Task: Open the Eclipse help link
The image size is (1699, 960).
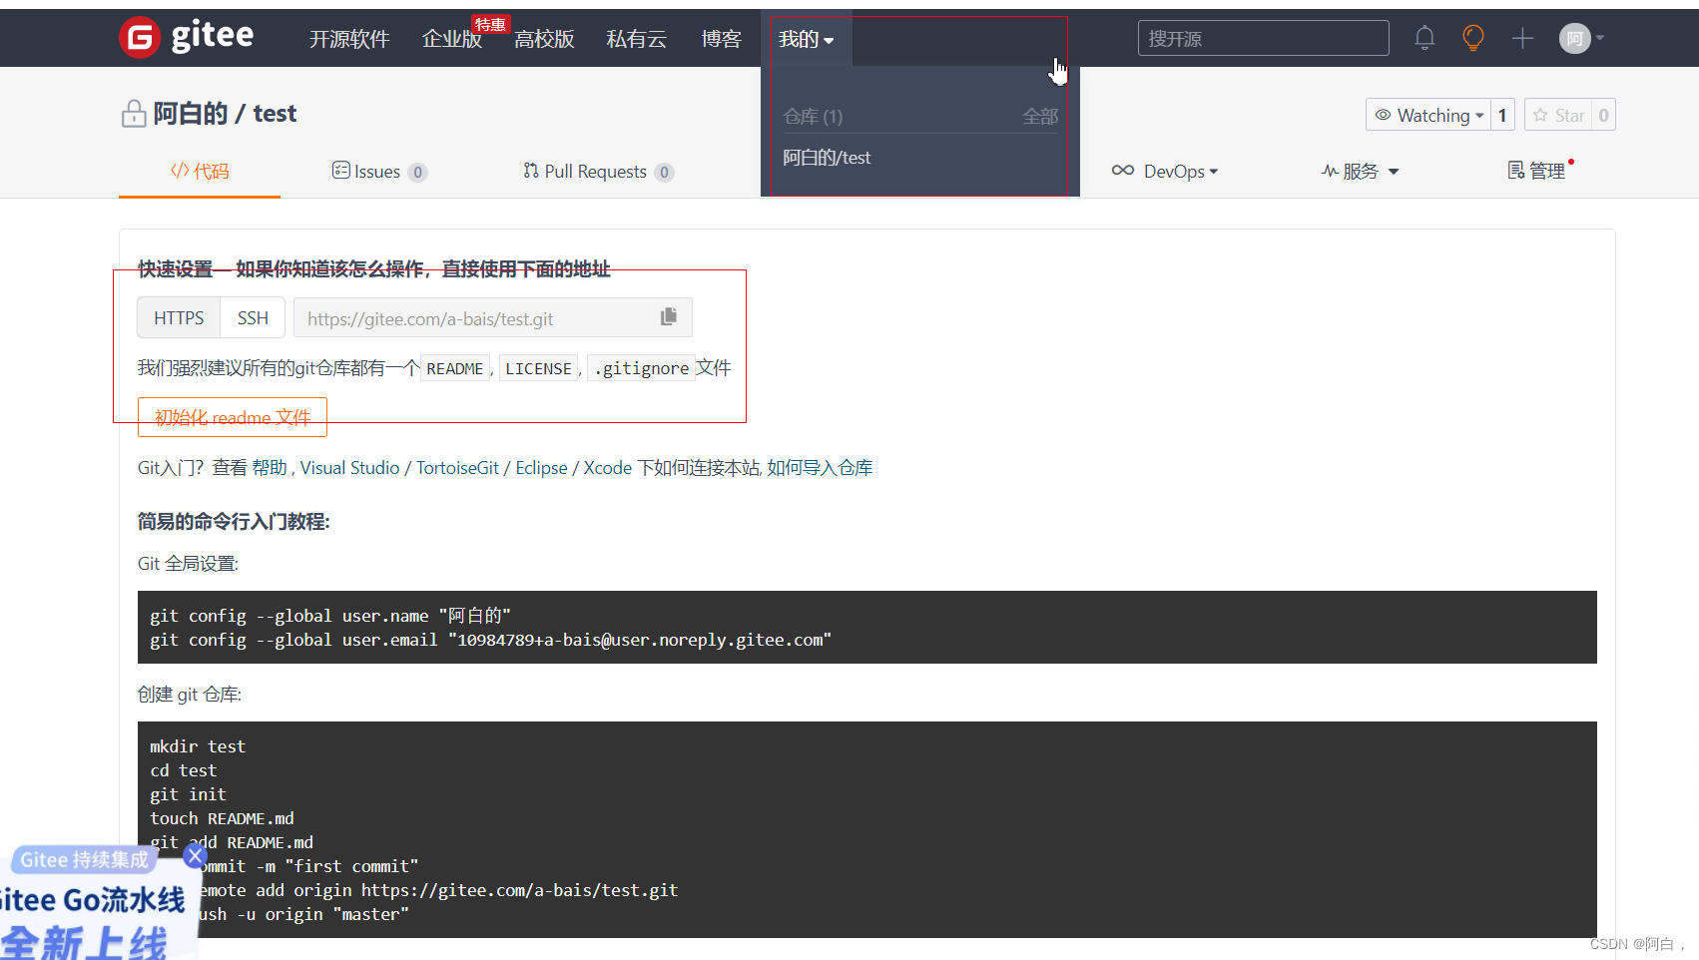Action: [x=541, y=468]
